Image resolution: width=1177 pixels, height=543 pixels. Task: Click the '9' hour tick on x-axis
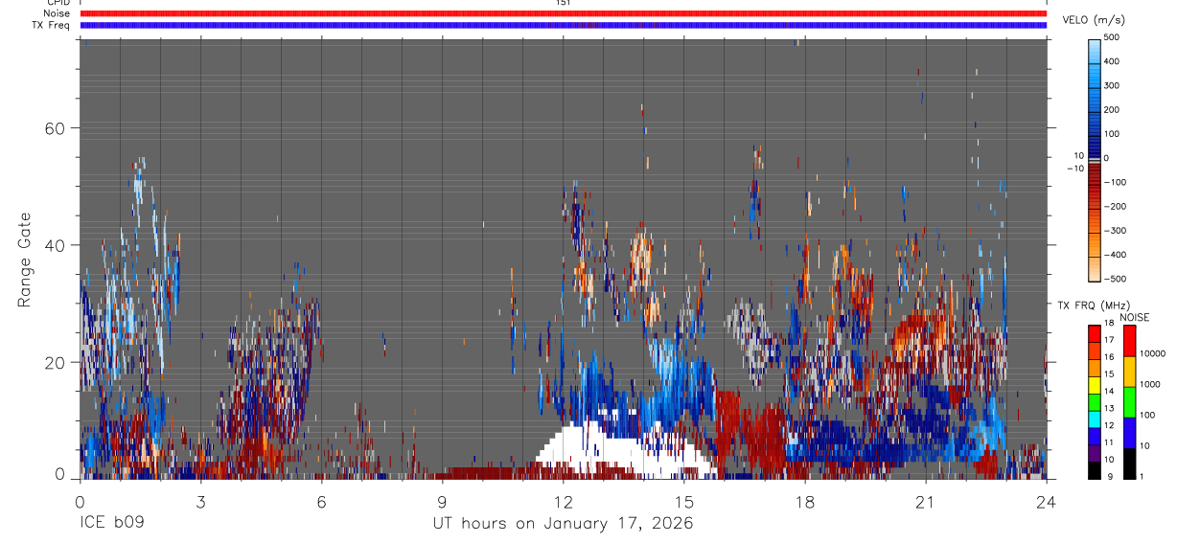coord(442,501)
